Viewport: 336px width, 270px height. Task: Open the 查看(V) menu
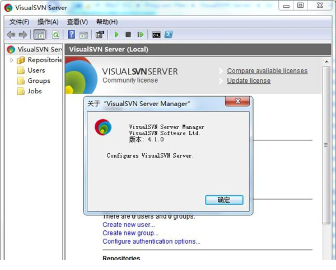77,22
